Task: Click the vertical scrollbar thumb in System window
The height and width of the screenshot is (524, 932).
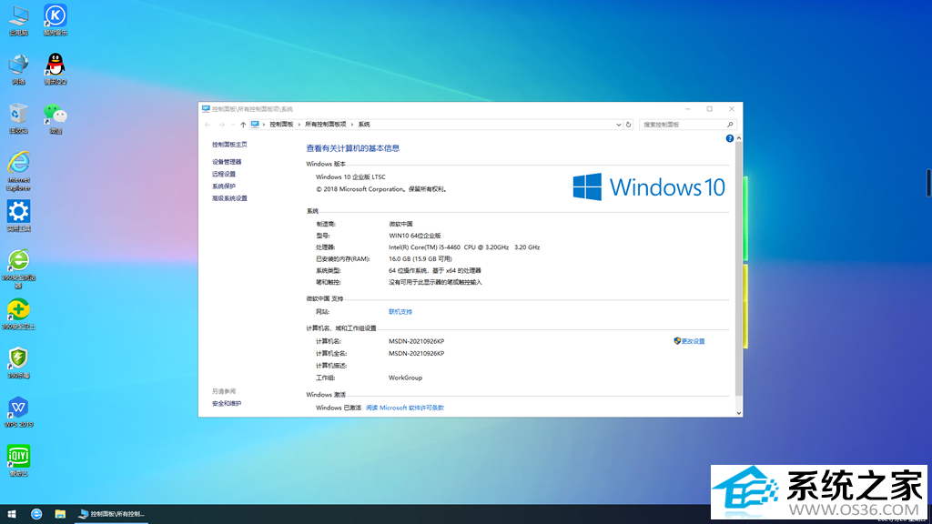Action: 739,269
